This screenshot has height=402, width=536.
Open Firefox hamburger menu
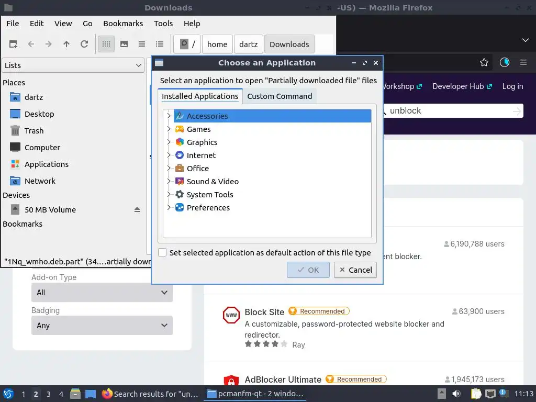coord(523,62)
